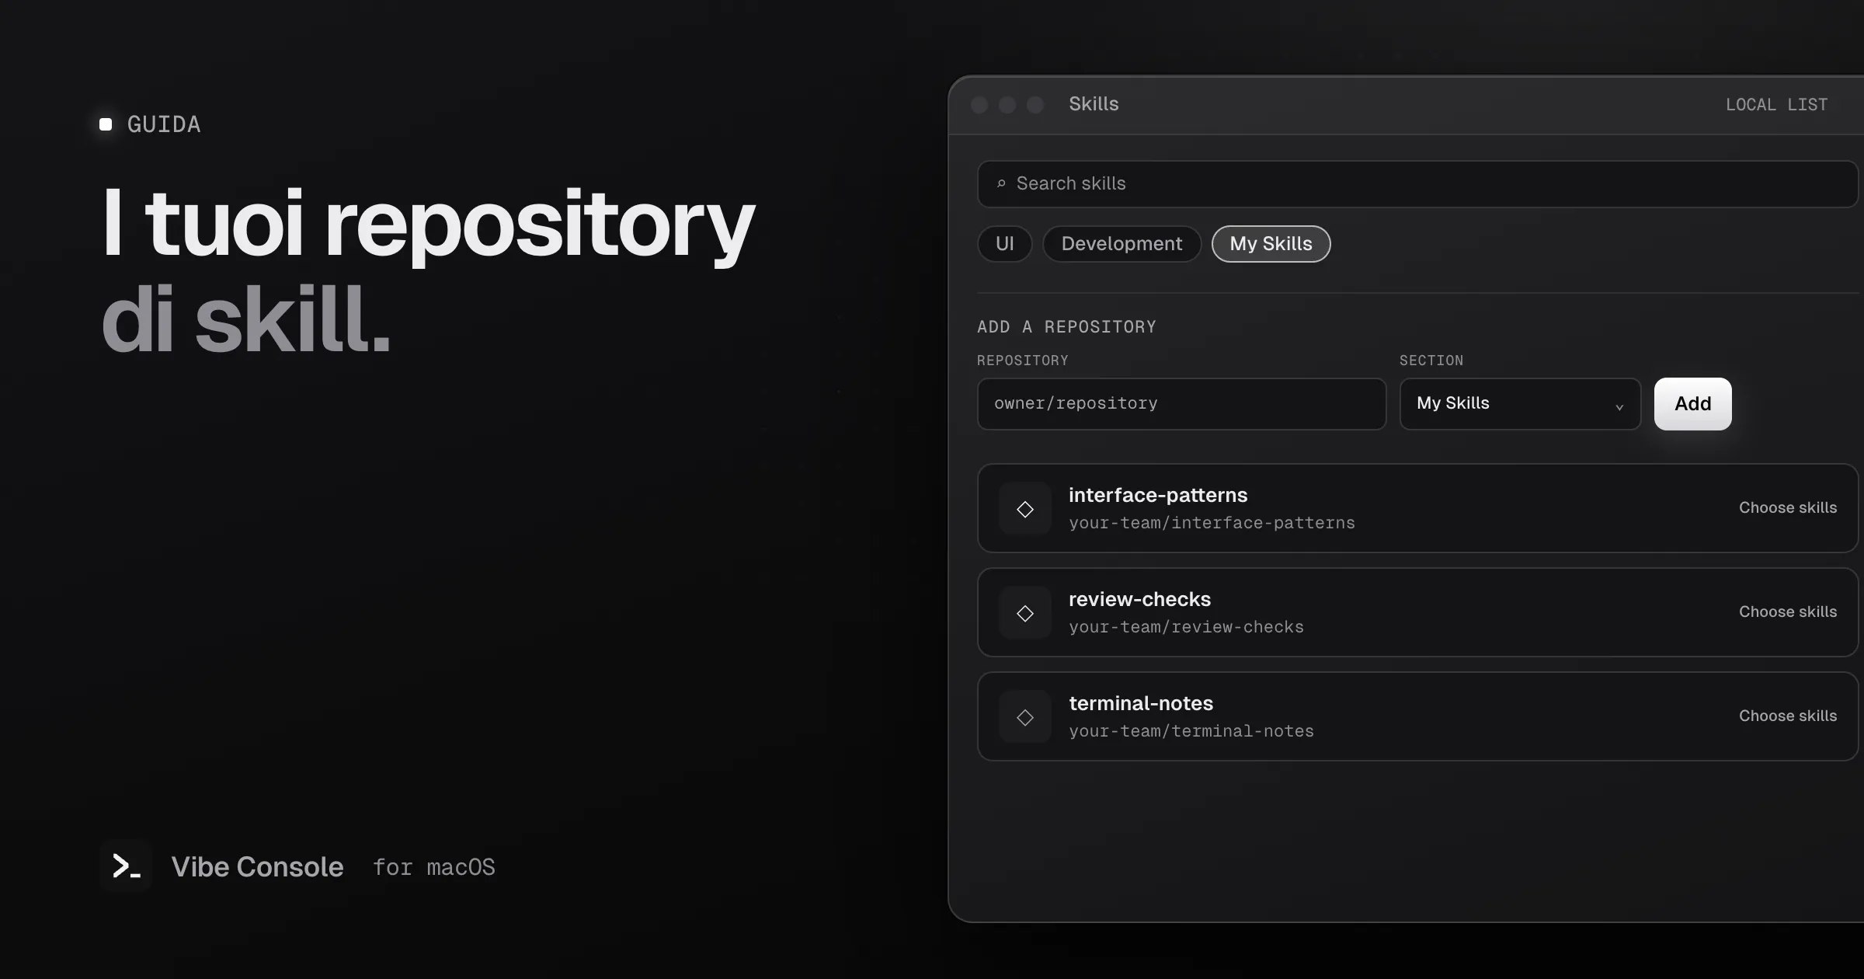
Task: Click the Vibe Console name text
Action: click(x=257, y=866)
